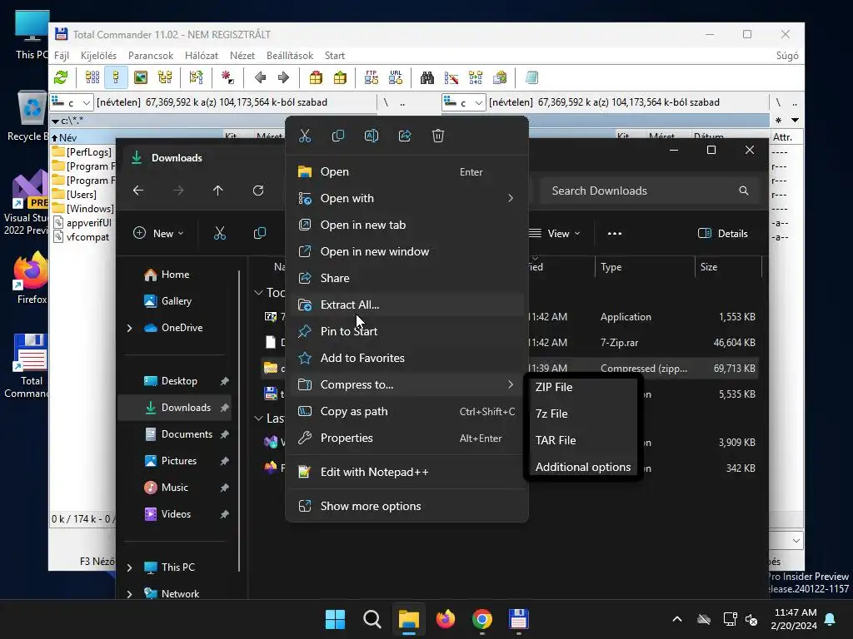Viewport: 853px width, 639px height.
Task: Click the Explorer Up arrow
Action: coord(217,191)
